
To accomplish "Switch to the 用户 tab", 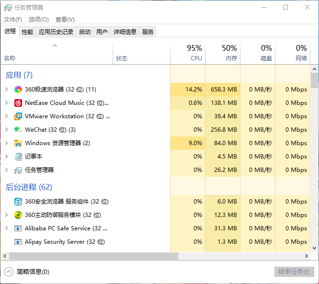I will tap(102, 32).
